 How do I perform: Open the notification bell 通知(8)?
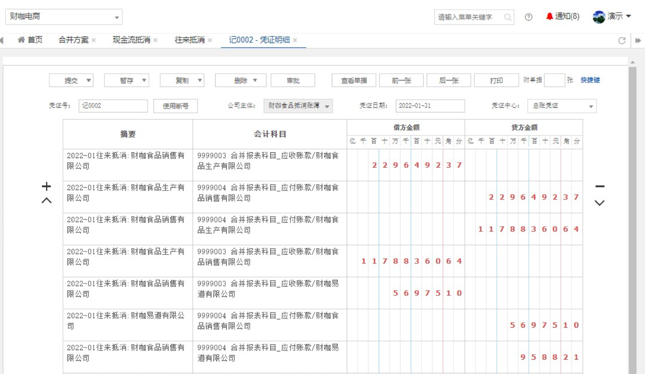tap(562, 16)
